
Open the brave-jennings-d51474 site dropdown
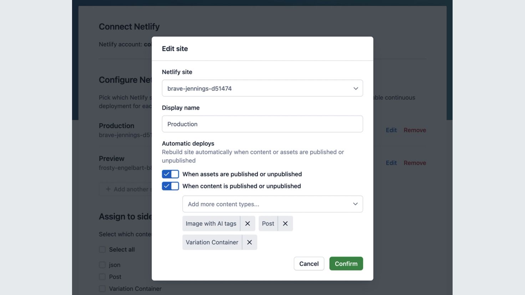262,88
